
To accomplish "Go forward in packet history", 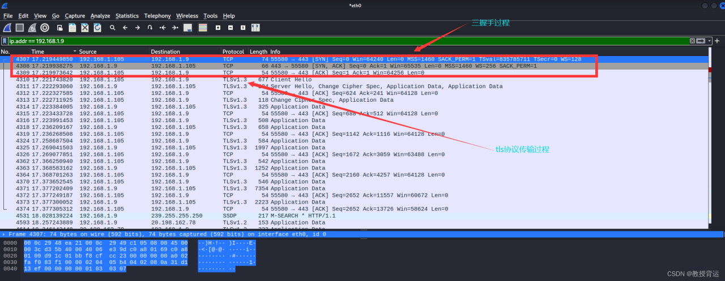I will click(x=138, y=27).
